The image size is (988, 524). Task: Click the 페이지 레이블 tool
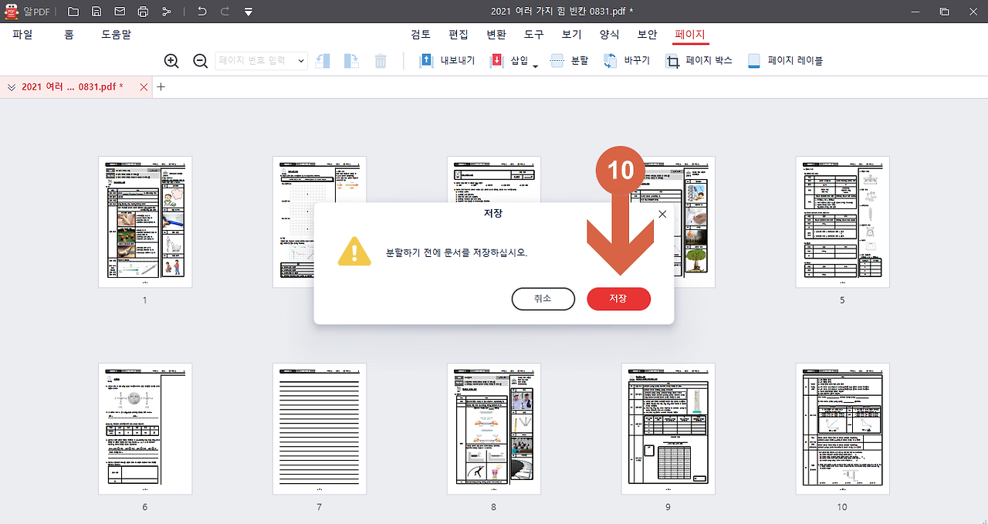[784, 60]
